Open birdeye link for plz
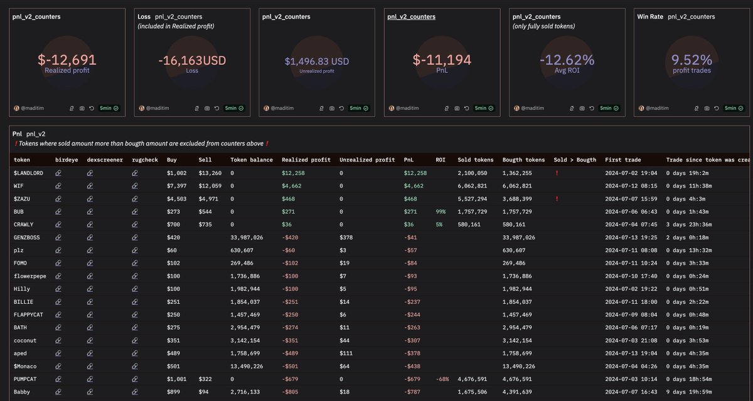 point(58,250)
